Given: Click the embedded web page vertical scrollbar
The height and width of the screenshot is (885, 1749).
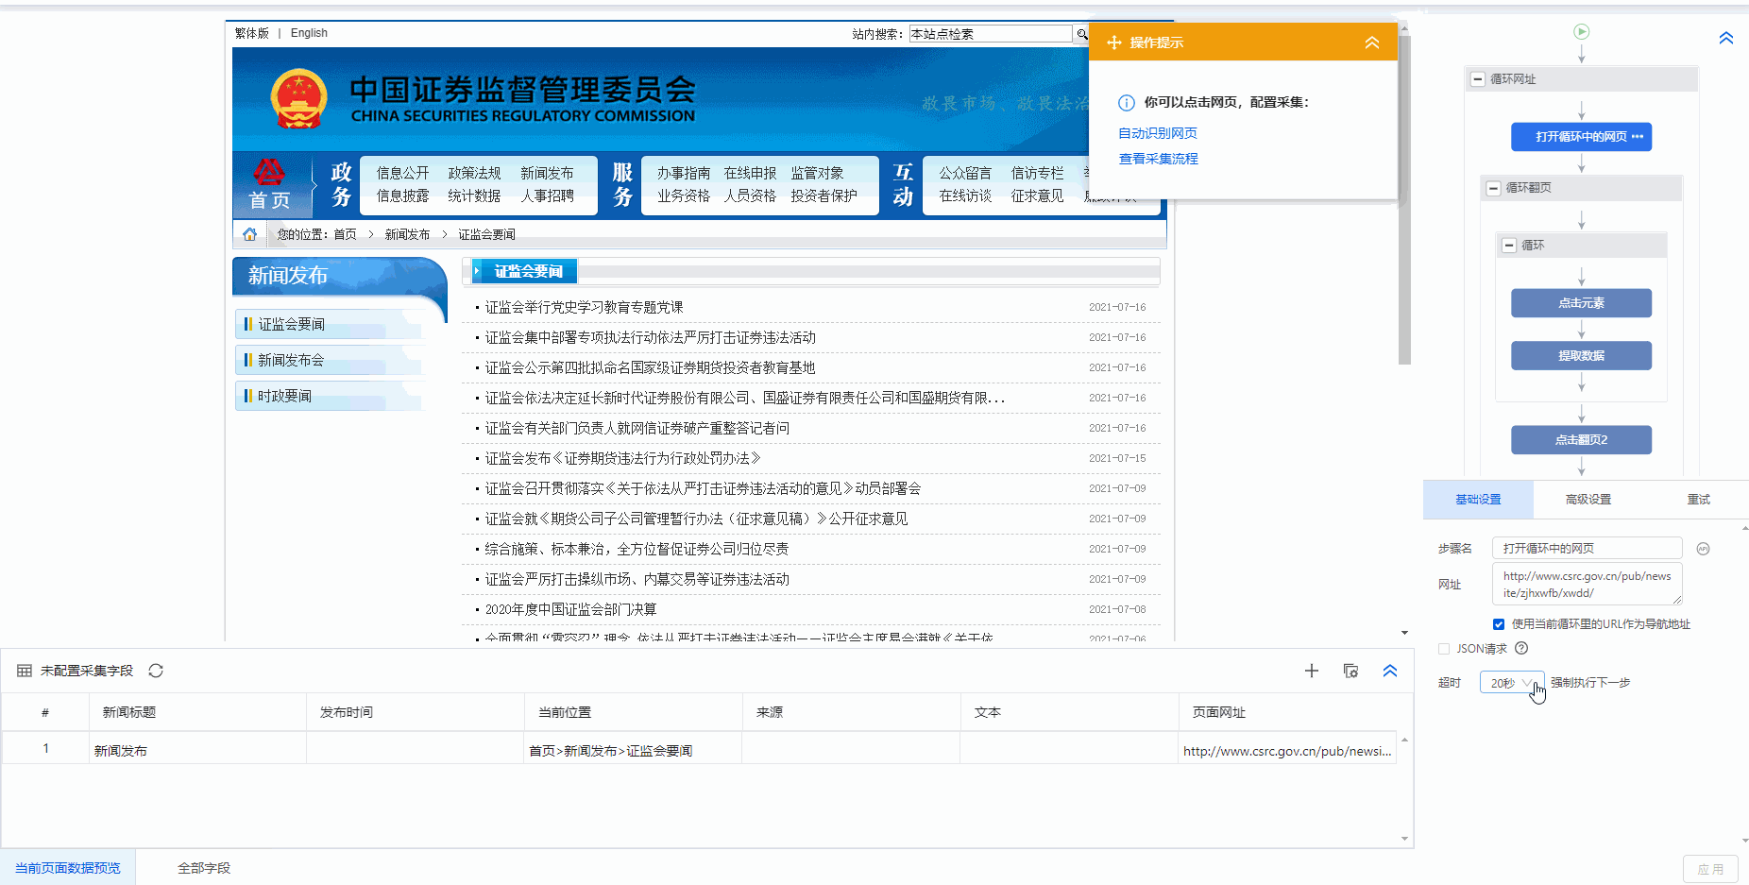Looking at the screenshot, I should coord(1404,198).
